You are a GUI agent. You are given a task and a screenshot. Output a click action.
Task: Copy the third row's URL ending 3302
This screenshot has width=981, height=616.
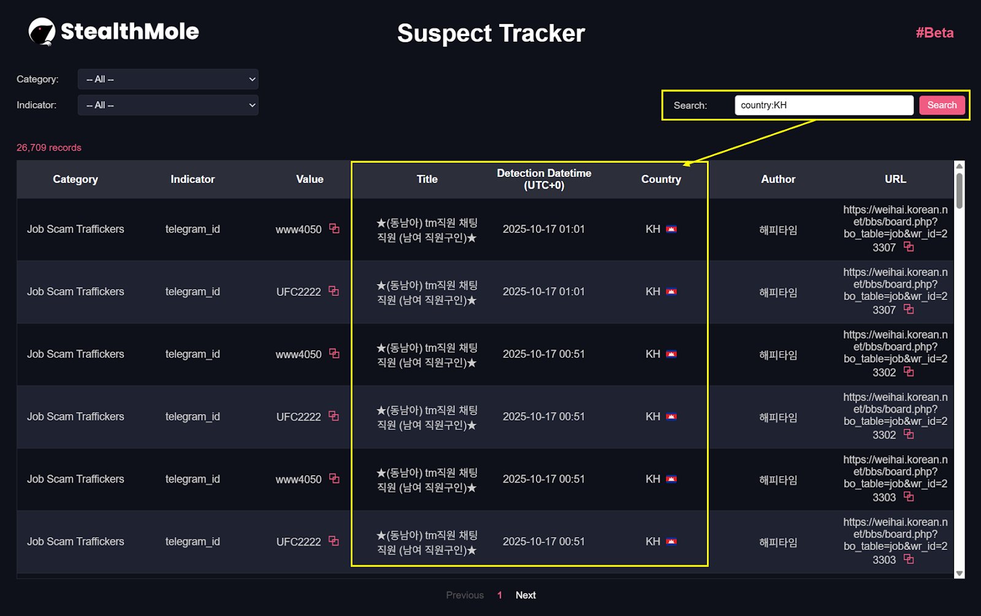[x=909, y=372]
